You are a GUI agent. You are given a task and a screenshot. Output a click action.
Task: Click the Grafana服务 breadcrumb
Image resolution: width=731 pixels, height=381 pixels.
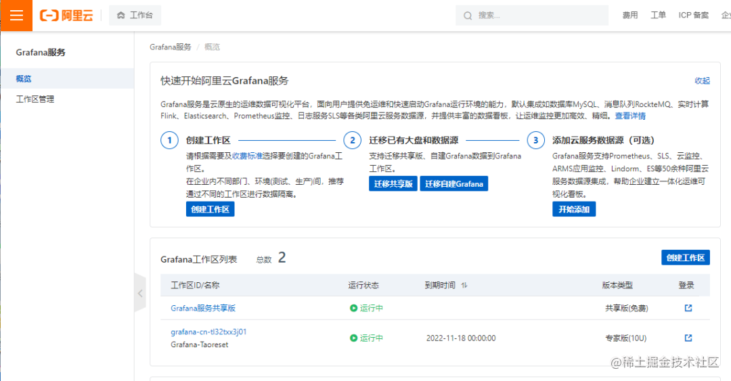[171, 47]
